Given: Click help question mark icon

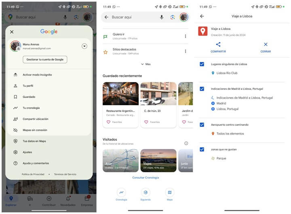Looking at the screenshot, I should [x=15, y=163].
